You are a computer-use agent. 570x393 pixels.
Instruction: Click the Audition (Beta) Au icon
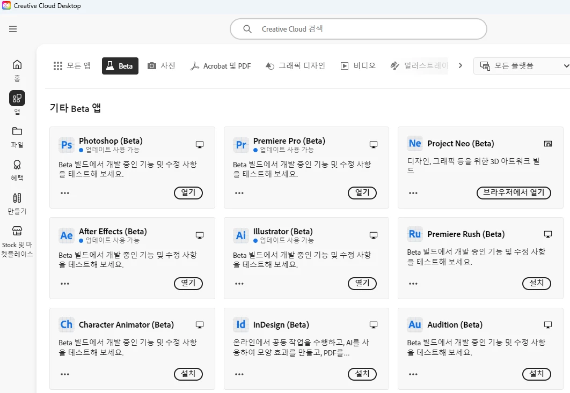pos(415,324)
